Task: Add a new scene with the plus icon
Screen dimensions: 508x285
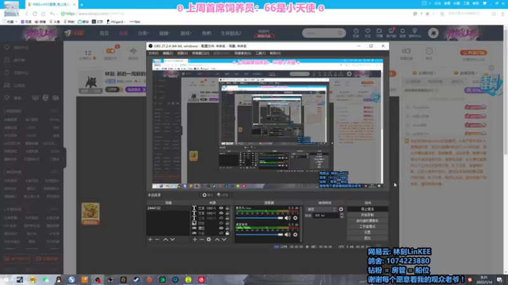Action: point(150,239)
